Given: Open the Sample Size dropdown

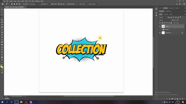Looking at the screenshot, I should tap(35, 4).
